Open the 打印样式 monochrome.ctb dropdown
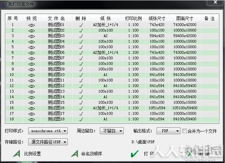Viewport: 225px width, 163px height. (x=48, y=131)
